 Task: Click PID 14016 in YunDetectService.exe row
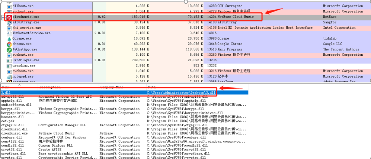212,33
